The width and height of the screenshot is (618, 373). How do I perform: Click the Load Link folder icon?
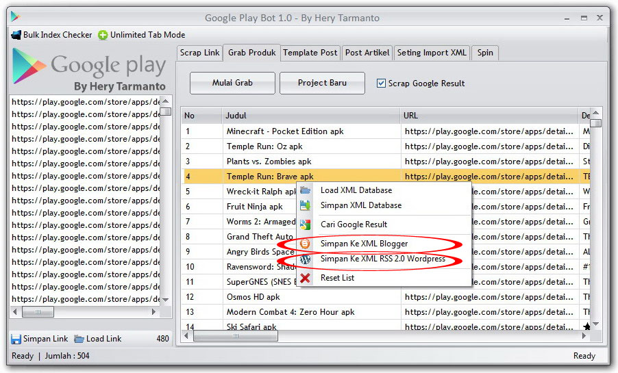click(x=79, y=339)
